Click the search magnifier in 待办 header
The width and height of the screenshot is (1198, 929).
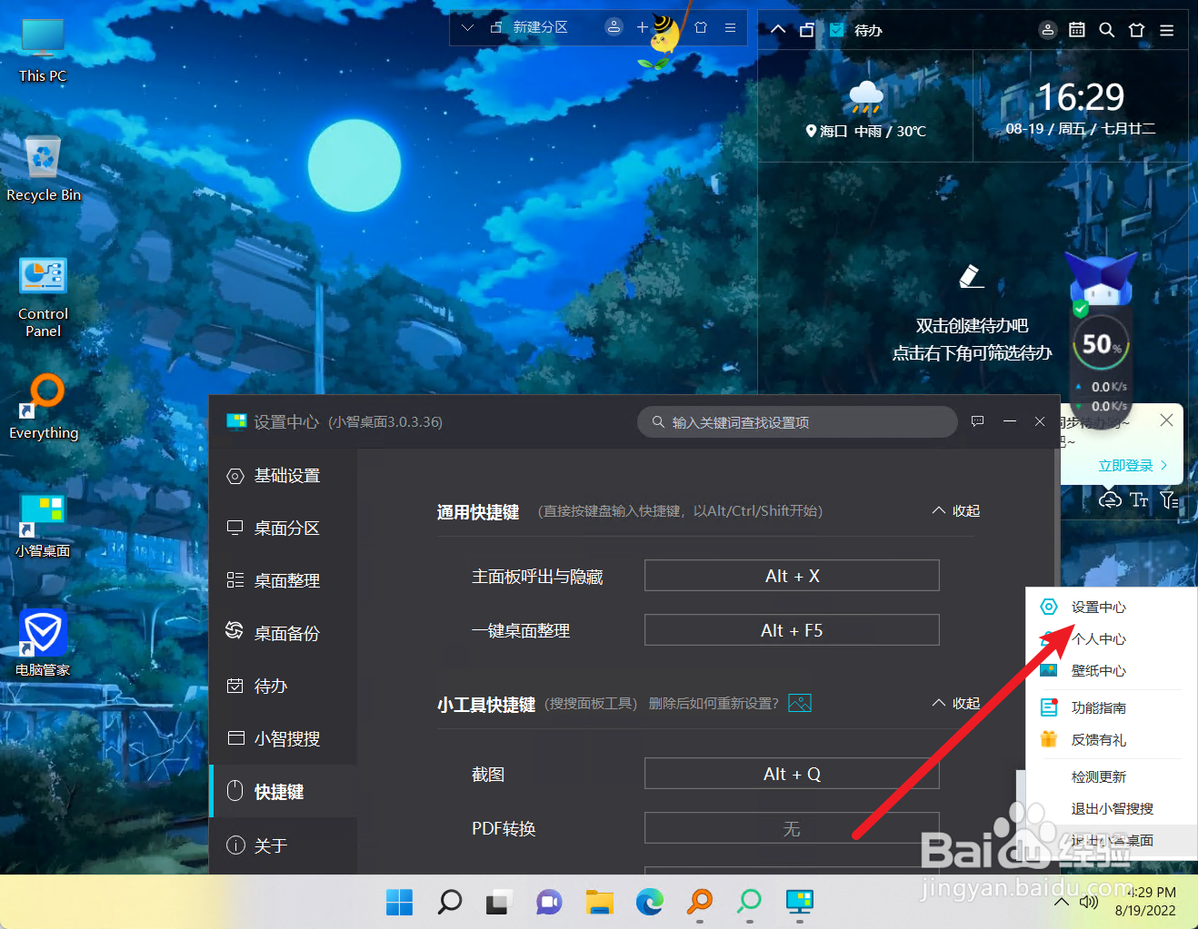coord(1106,30)
